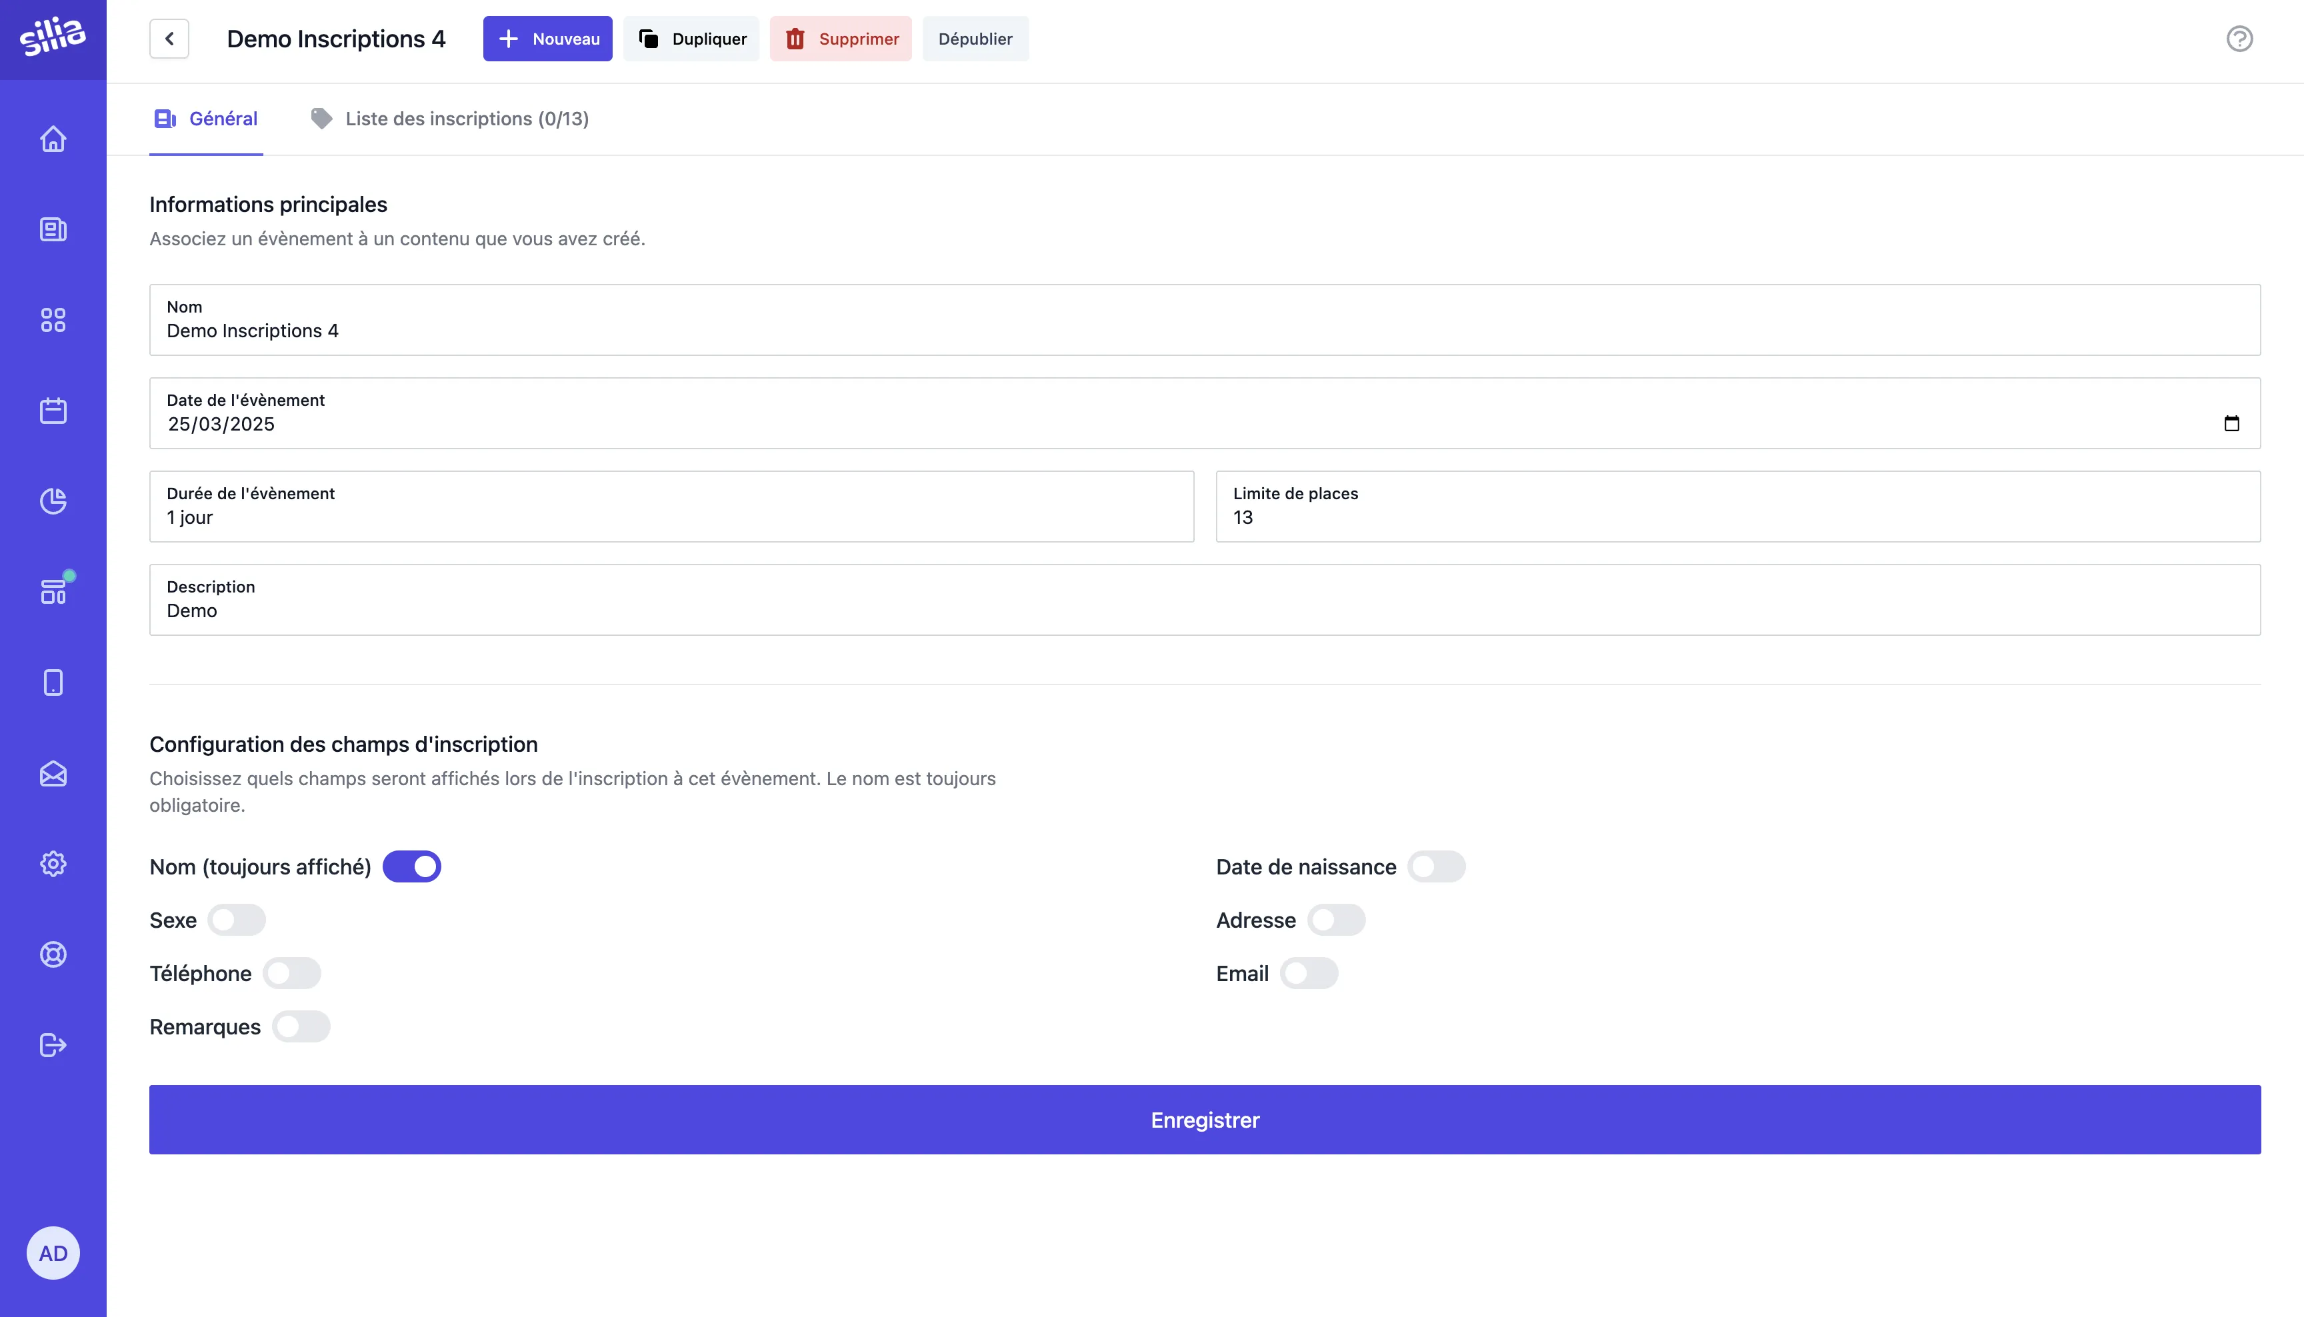Go back using the chevron button
2304x1317 pixels.
coord(169,39)
